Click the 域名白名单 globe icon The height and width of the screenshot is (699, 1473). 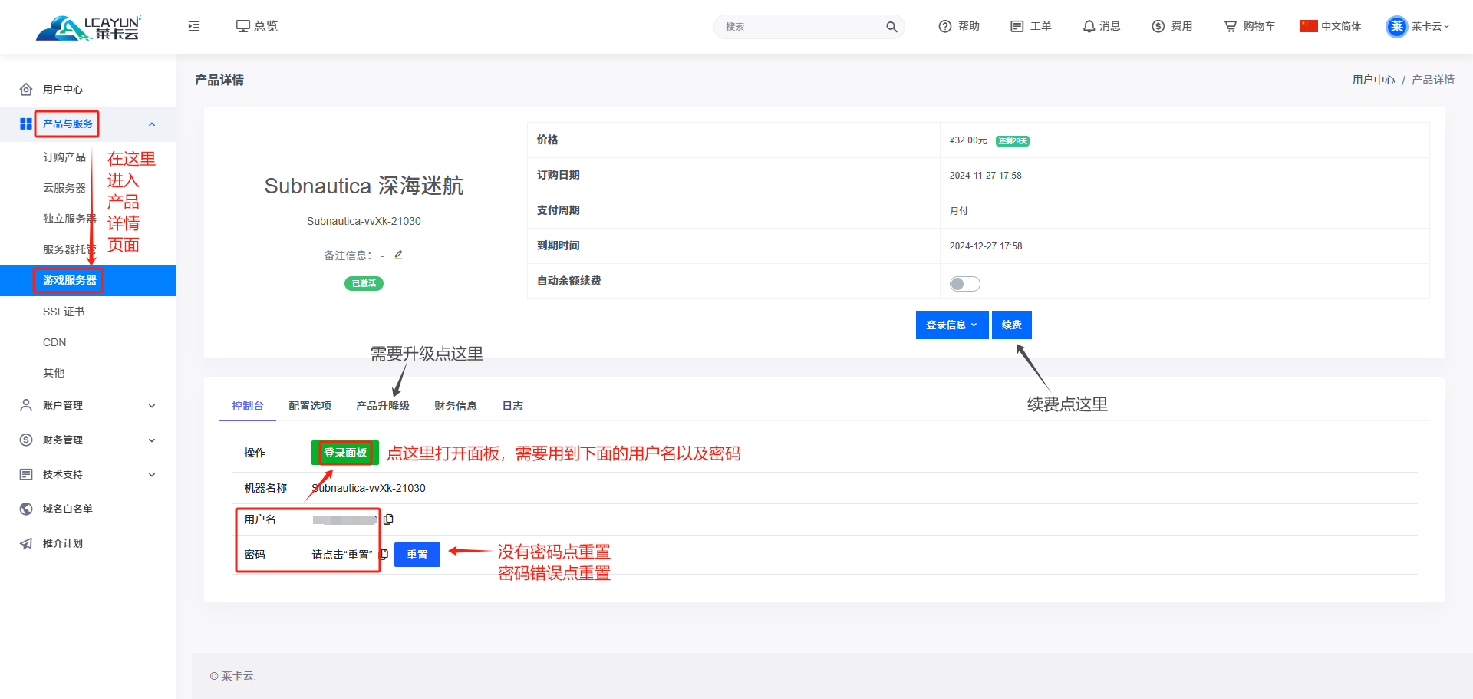pyautogui.click(x=26, y=509)
